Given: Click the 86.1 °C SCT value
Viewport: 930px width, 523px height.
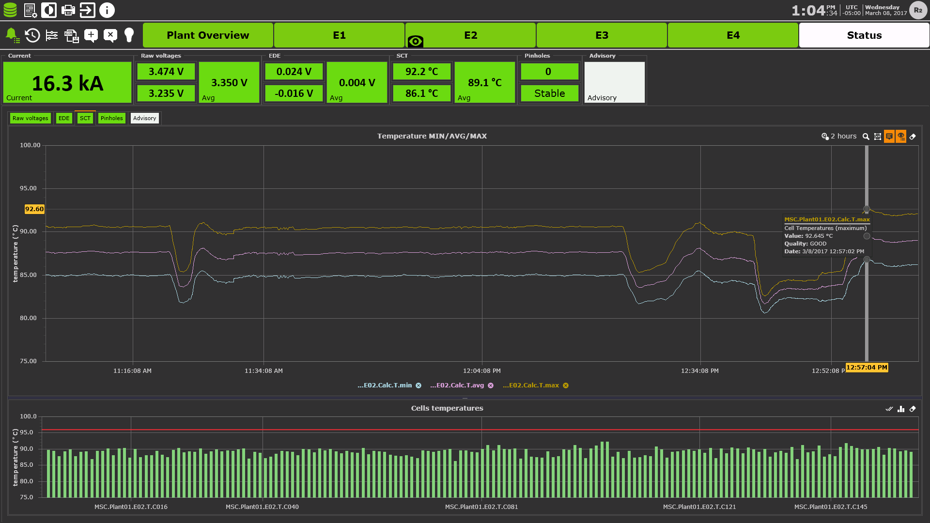Looking at the screenshot, I should (422, 93).
